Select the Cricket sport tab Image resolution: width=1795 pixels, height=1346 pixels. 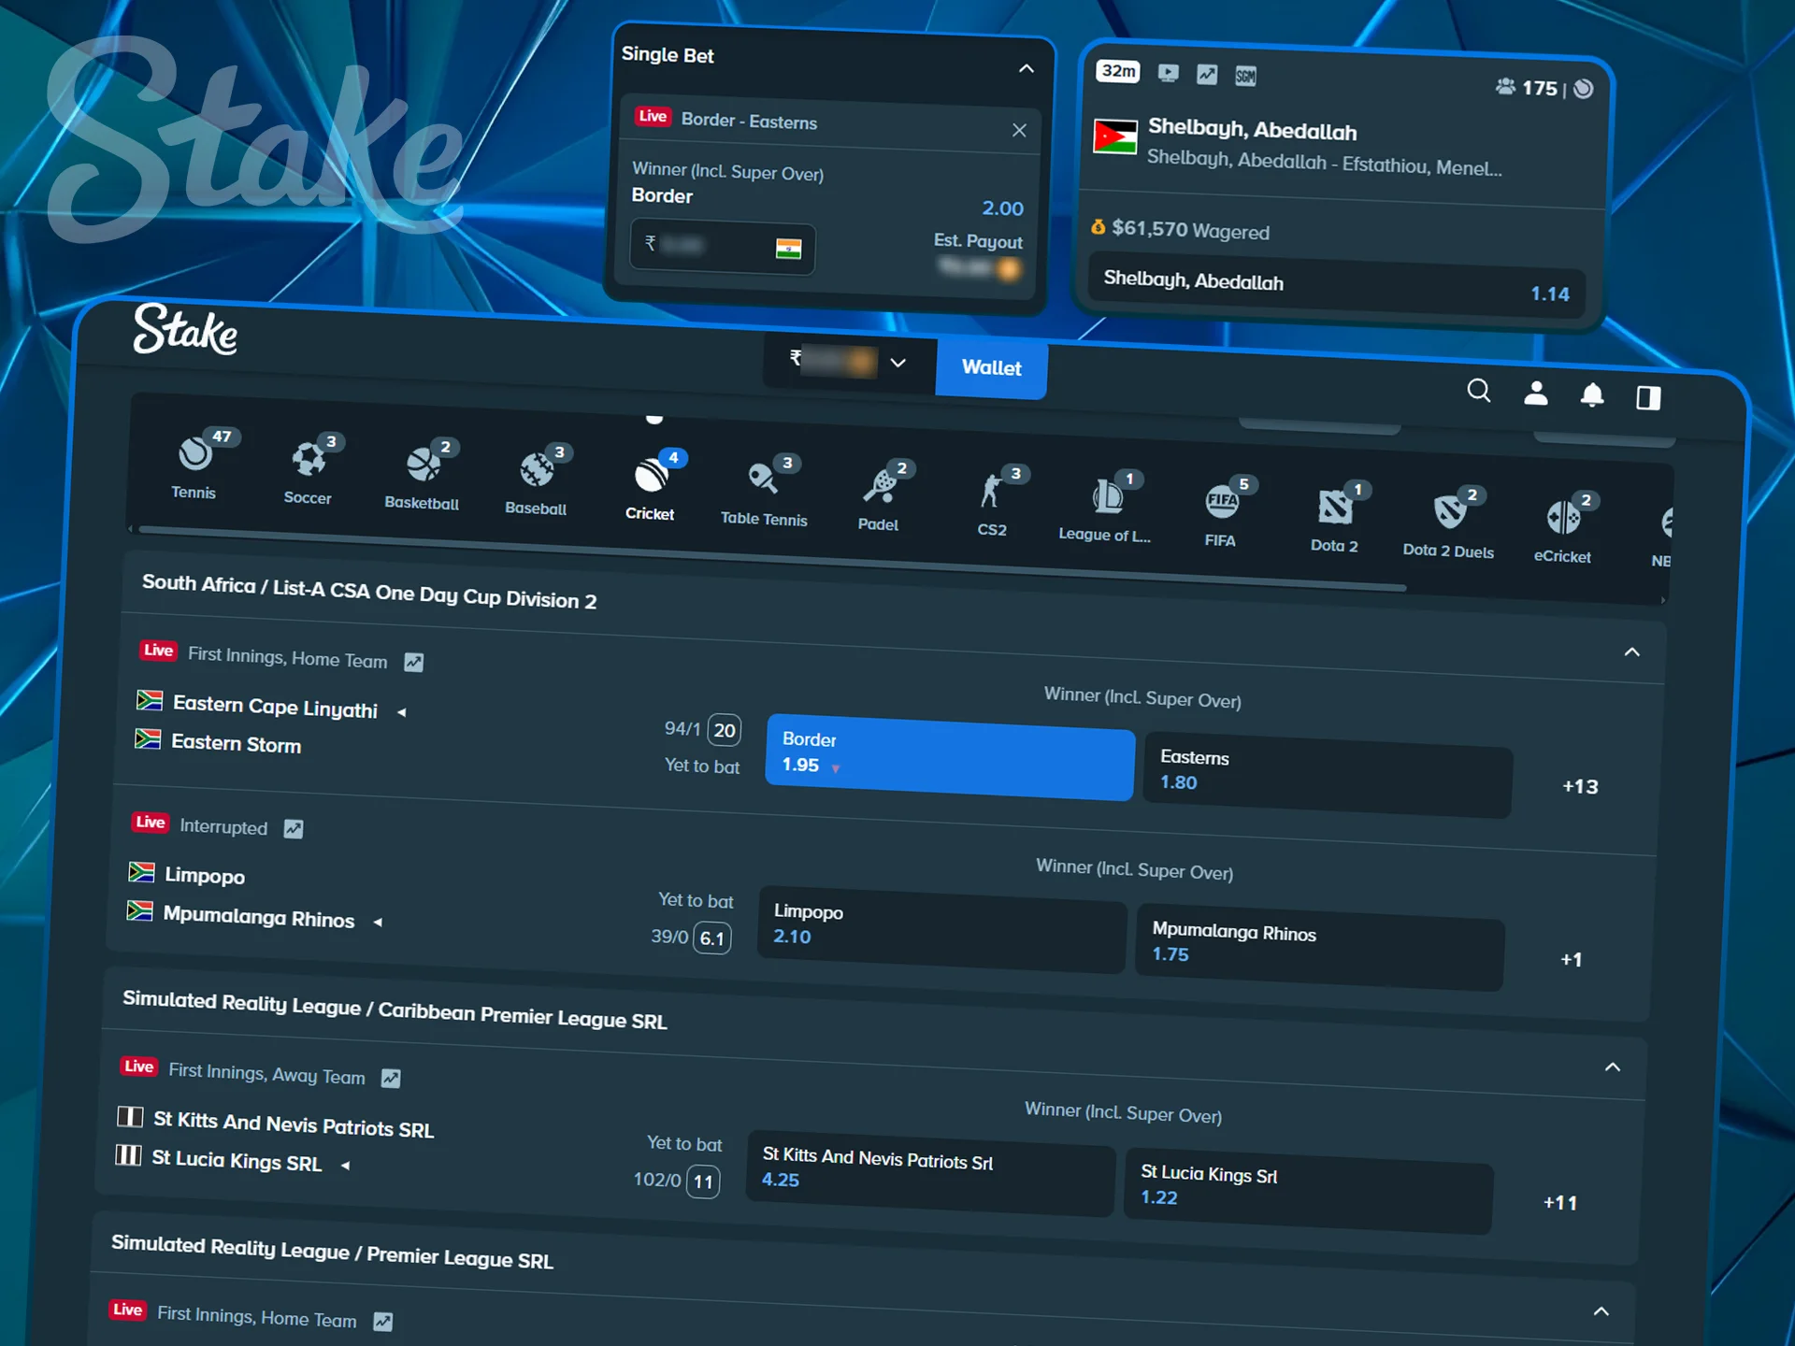651,486
